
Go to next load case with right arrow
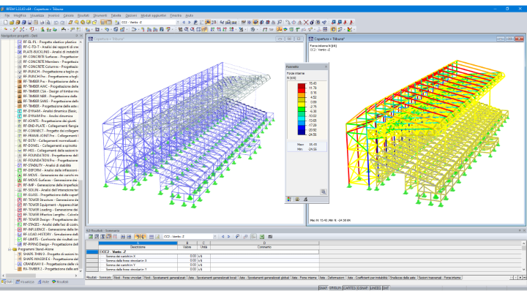pyautogui.click(x=189, y=23)
